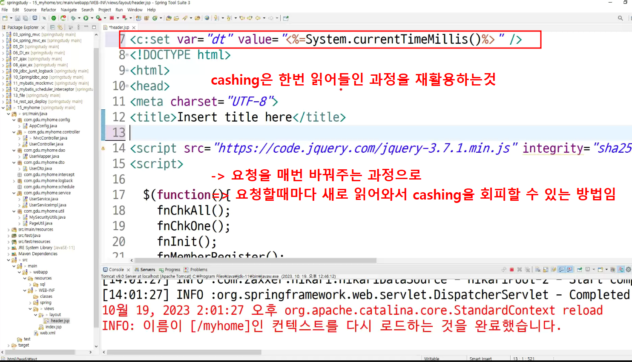Select UserController.java in the tree
This screenshot has height=362, width=632.
click(x=46, y=144)
